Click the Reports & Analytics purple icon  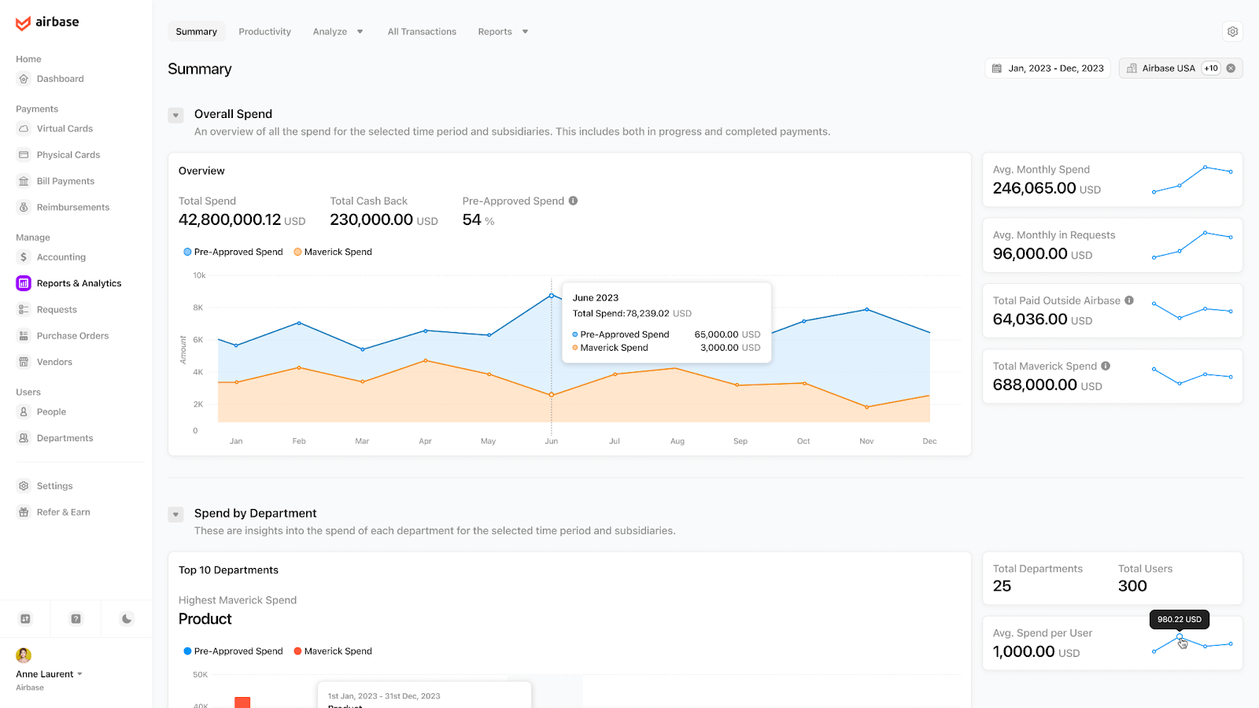point(24,283)
